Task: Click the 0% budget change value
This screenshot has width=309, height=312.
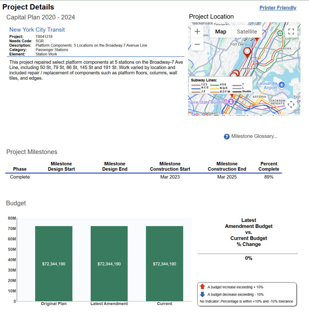Action: click(x=249, y=258)
